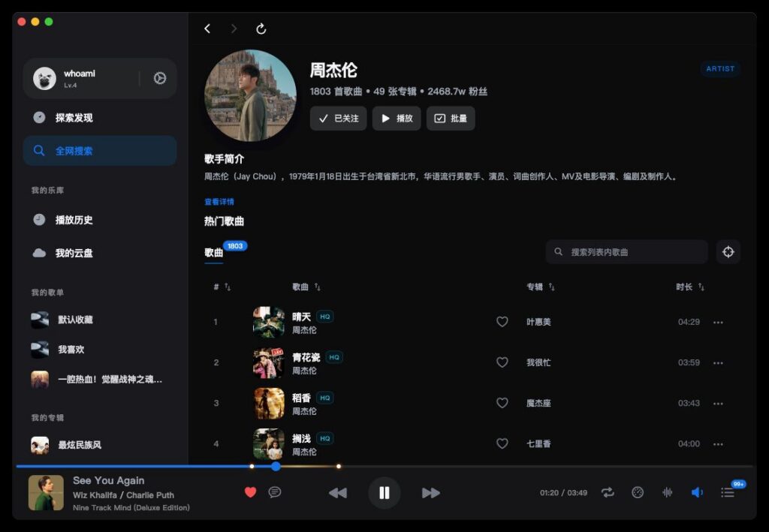Image resolution: width=769 pixels, height=532 pixels.
Task: Favorite the song 晴天 with its heart
Action: point(502,321)
